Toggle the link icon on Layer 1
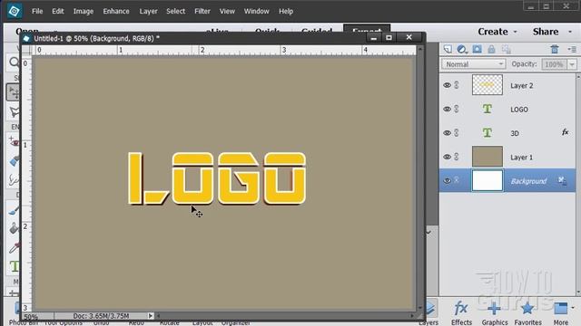Screen dimensions: 581x326 click(x=457, y=157)
